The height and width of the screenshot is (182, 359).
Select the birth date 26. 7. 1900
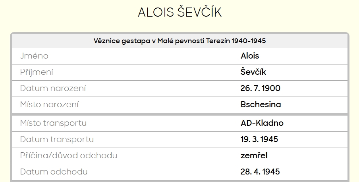260,88
